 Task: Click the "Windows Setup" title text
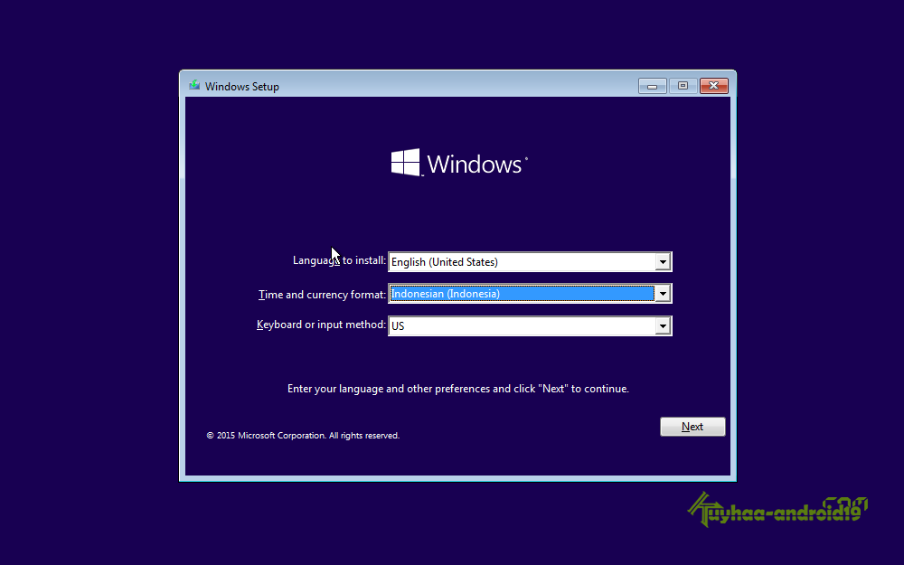tap(242, 87)
